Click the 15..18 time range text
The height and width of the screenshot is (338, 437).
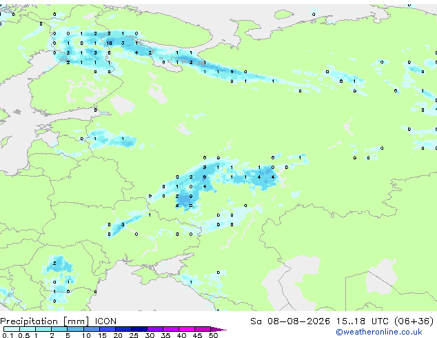(351, 321)
